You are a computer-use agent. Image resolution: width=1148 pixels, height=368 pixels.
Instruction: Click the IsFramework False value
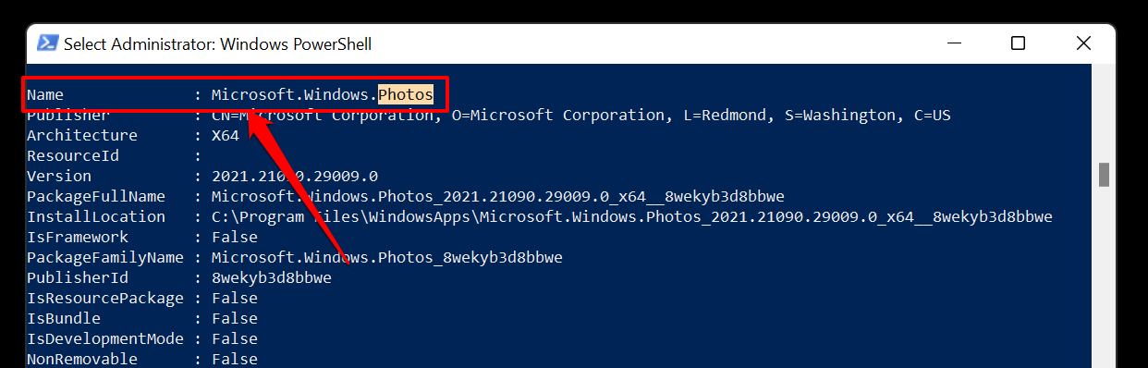point(235,237)
